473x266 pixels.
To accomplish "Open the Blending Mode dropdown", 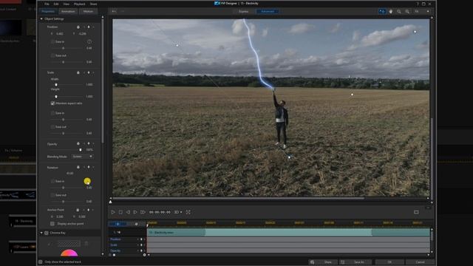I will click(x=82, y=157).
